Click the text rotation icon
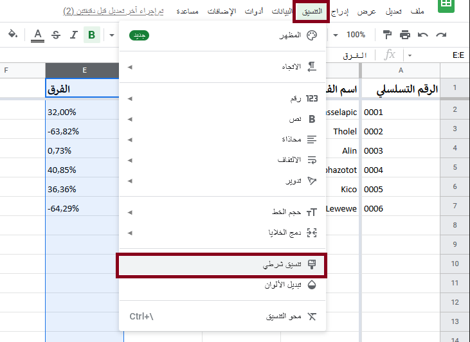This screenshot has width=470, height=342. pyautogui.click(x=312, y=181)
